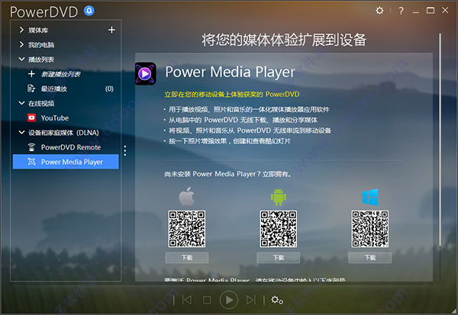Click the sidebar splitter three-dot handle

tap(125, 151)
